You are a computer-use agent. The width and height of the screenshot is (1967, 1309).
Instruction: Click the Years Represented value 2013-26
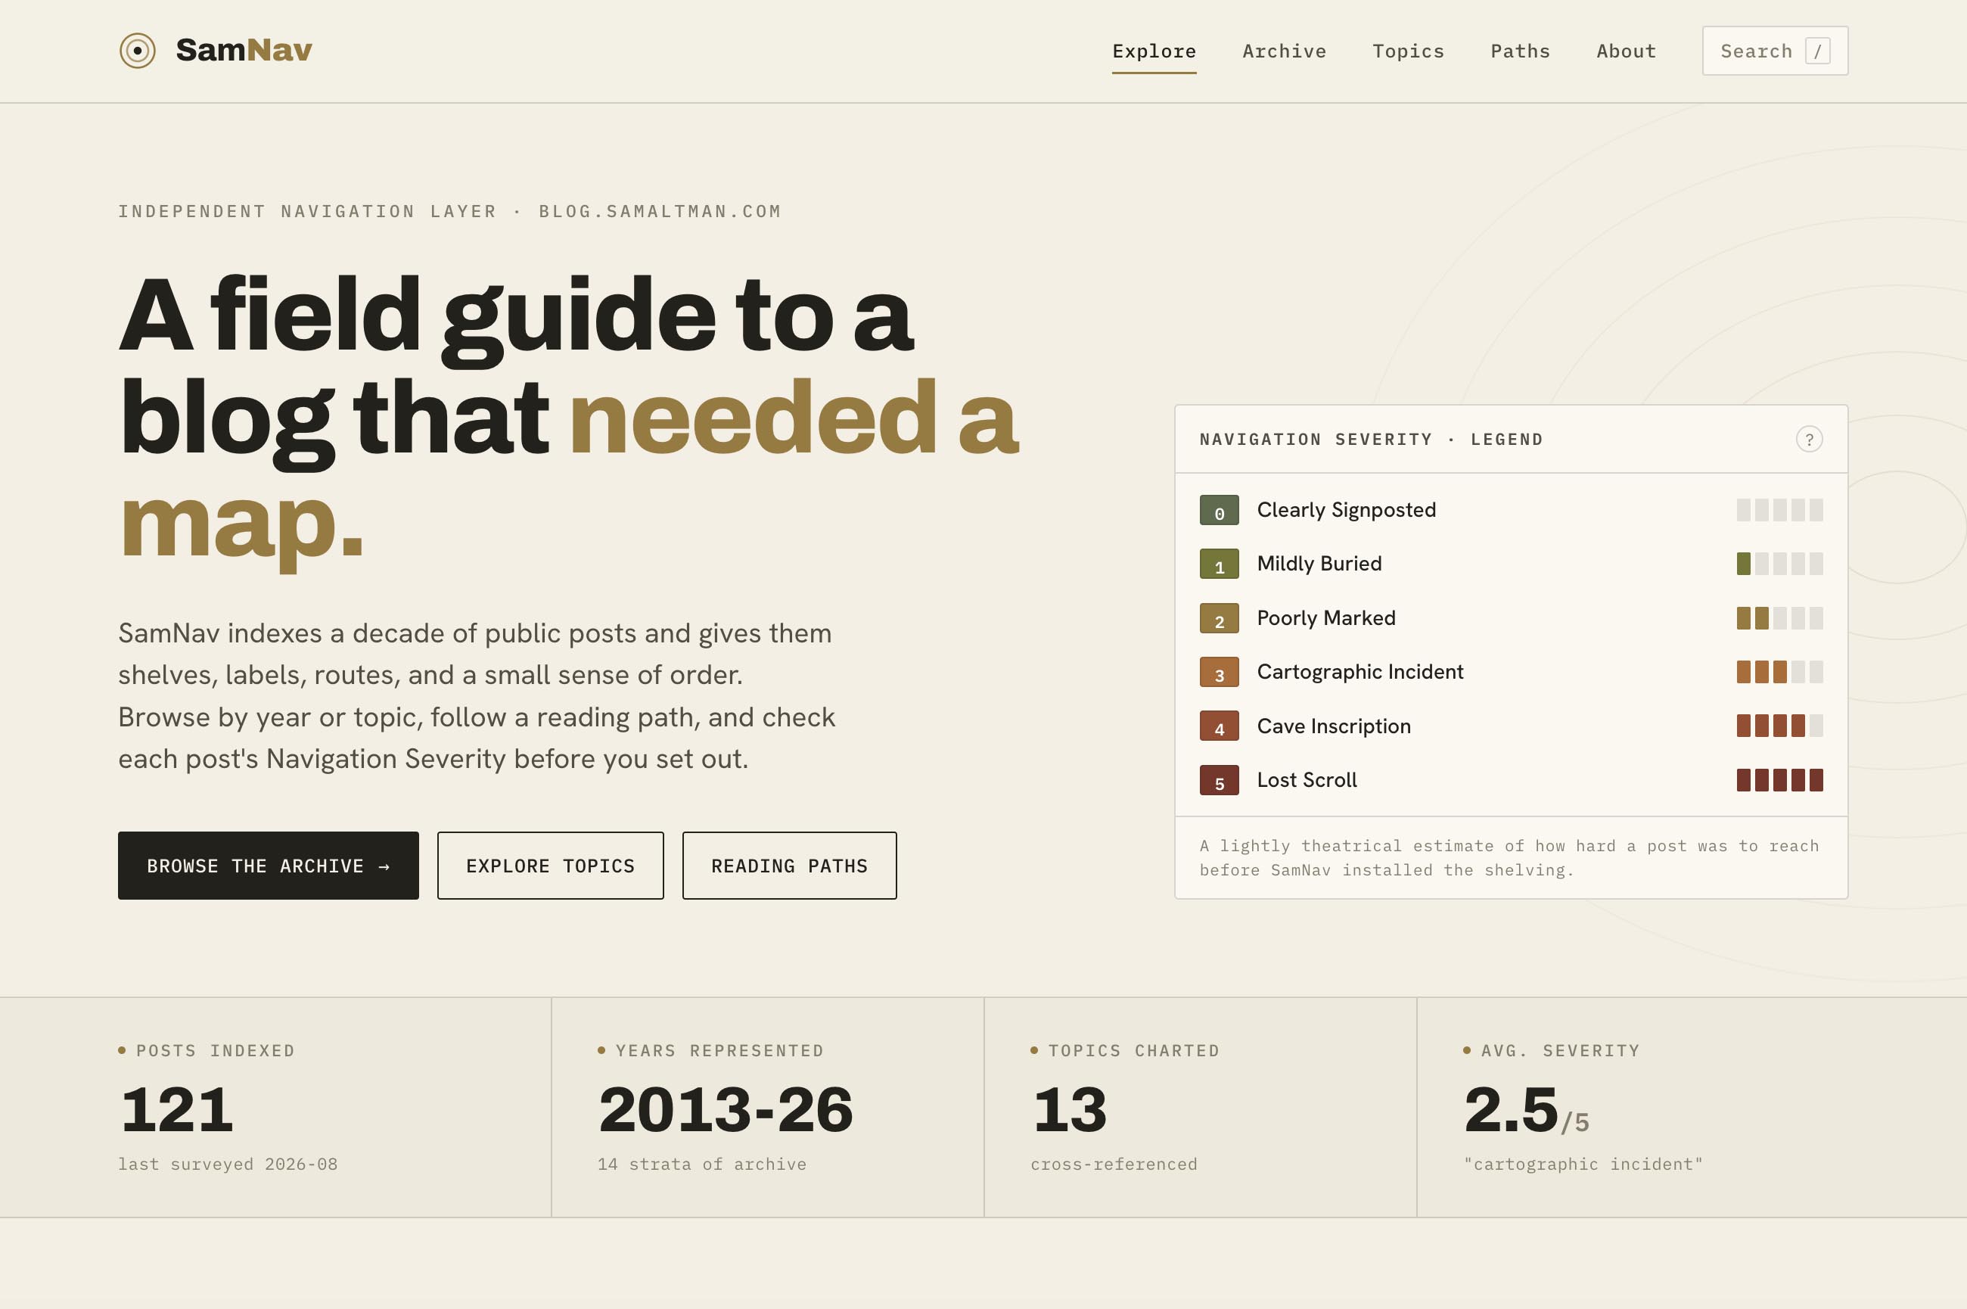click(726, 1109)
